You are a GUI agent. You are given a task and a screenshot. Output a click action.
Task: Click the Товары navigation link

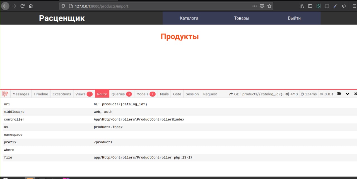tap(242, 18)
